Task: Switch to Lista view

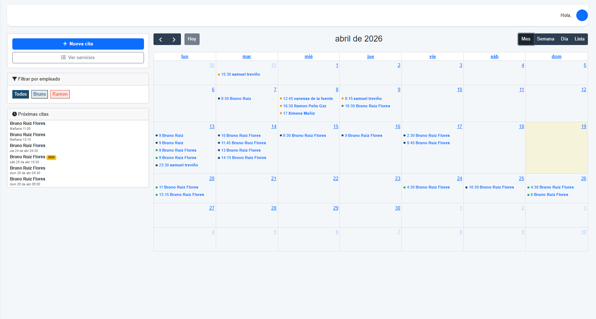Action: point(579,39)
